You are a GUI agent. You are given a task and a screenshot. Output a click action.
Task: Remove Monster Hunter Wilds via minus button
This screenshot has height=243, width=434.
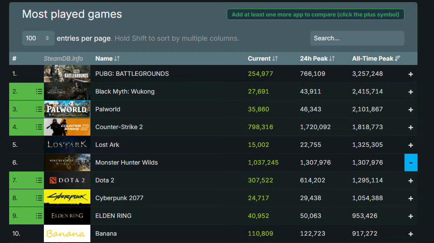pyautogui.click(x=411, y=162)
